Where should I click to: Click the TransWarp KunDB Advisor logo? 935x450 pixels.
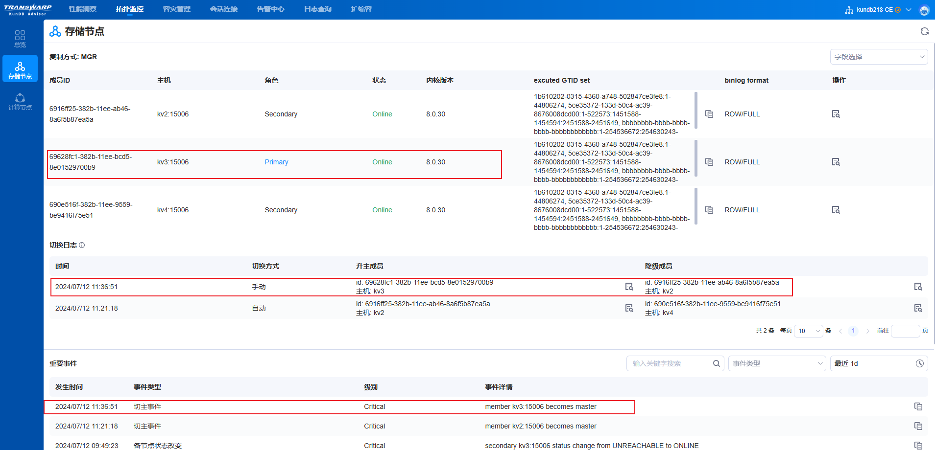tap(28, 10)
